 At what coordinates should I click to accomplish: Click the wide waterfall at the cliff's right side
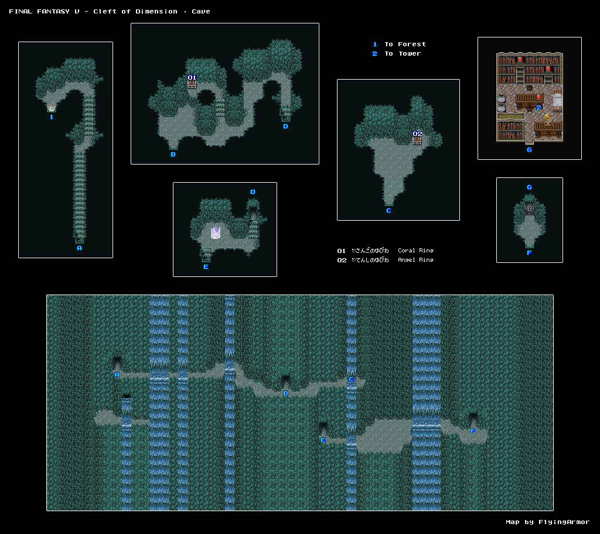click(427, 402)
